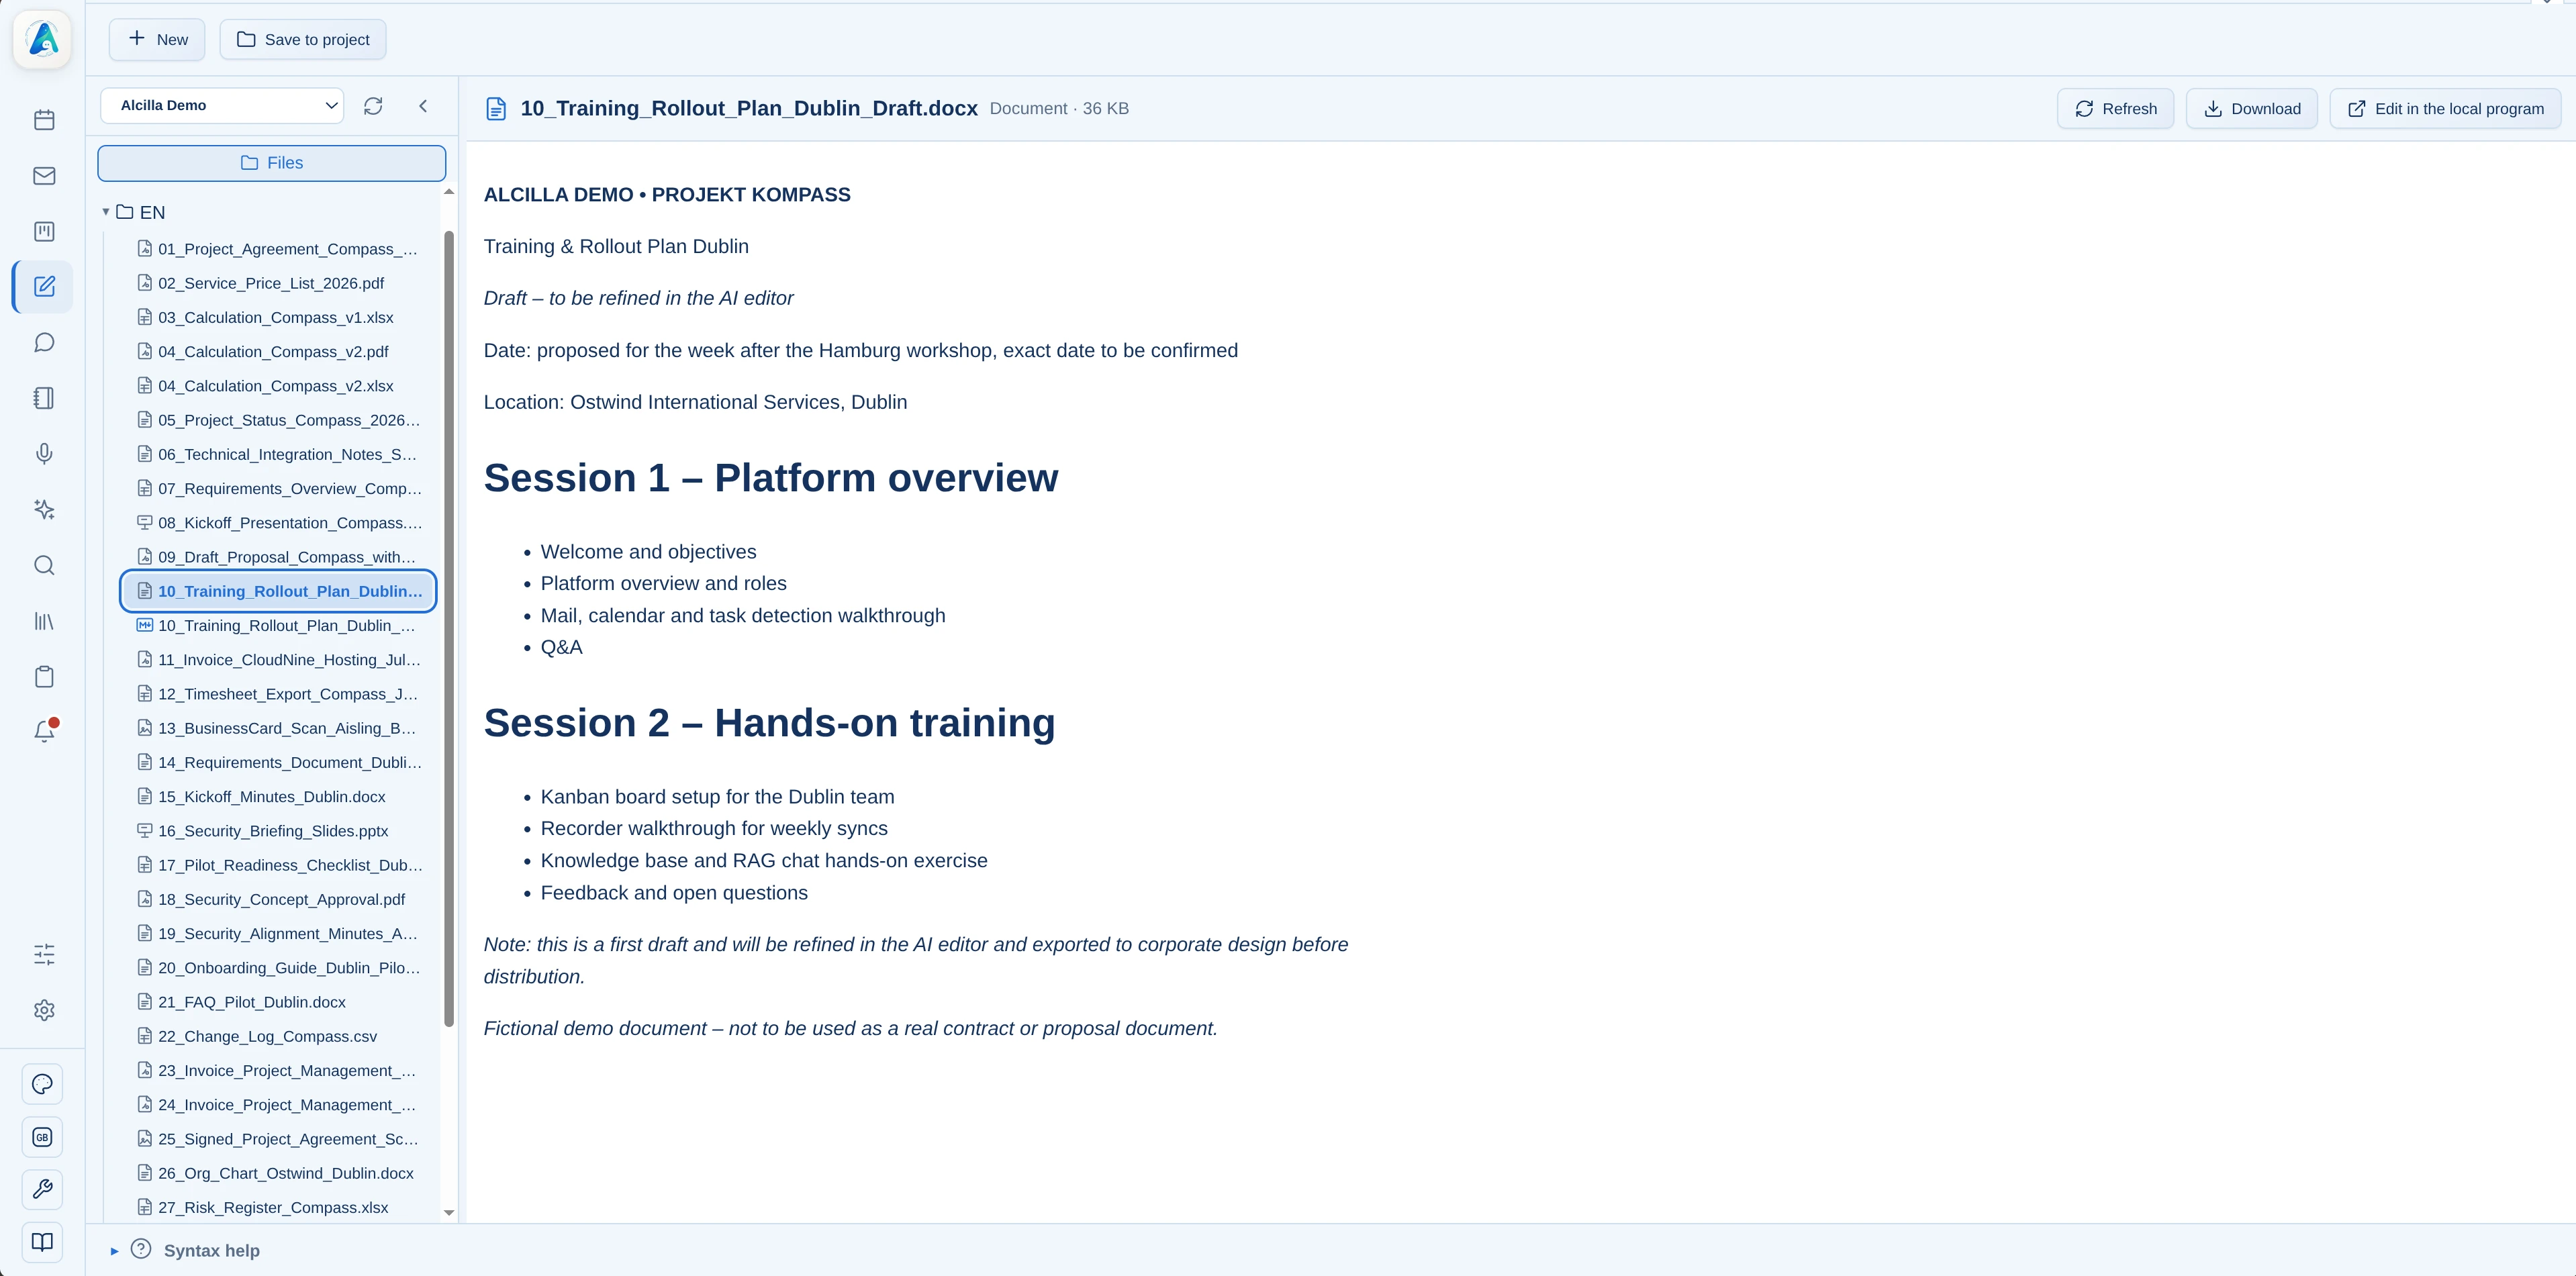
Task: Select 13_BusinessCard_Scan_Aisling file
Action: (x=278, y=728)
